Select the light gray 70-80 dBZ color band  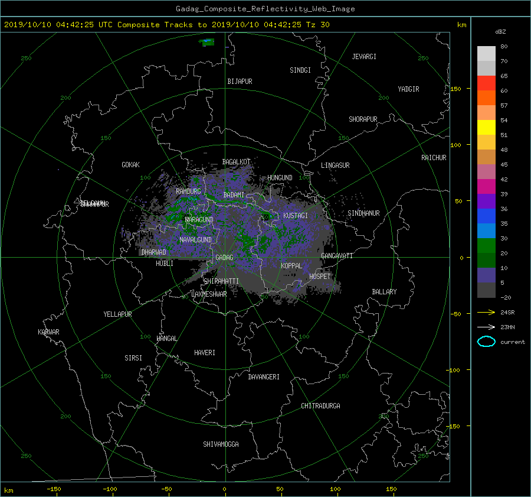click(486, 54)
